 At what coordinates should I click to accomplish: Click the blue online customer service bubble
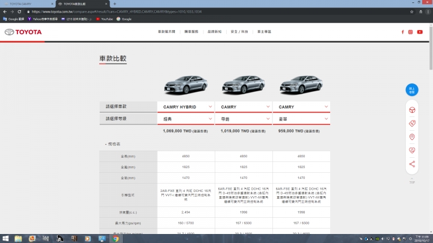[x=412, y=90]
